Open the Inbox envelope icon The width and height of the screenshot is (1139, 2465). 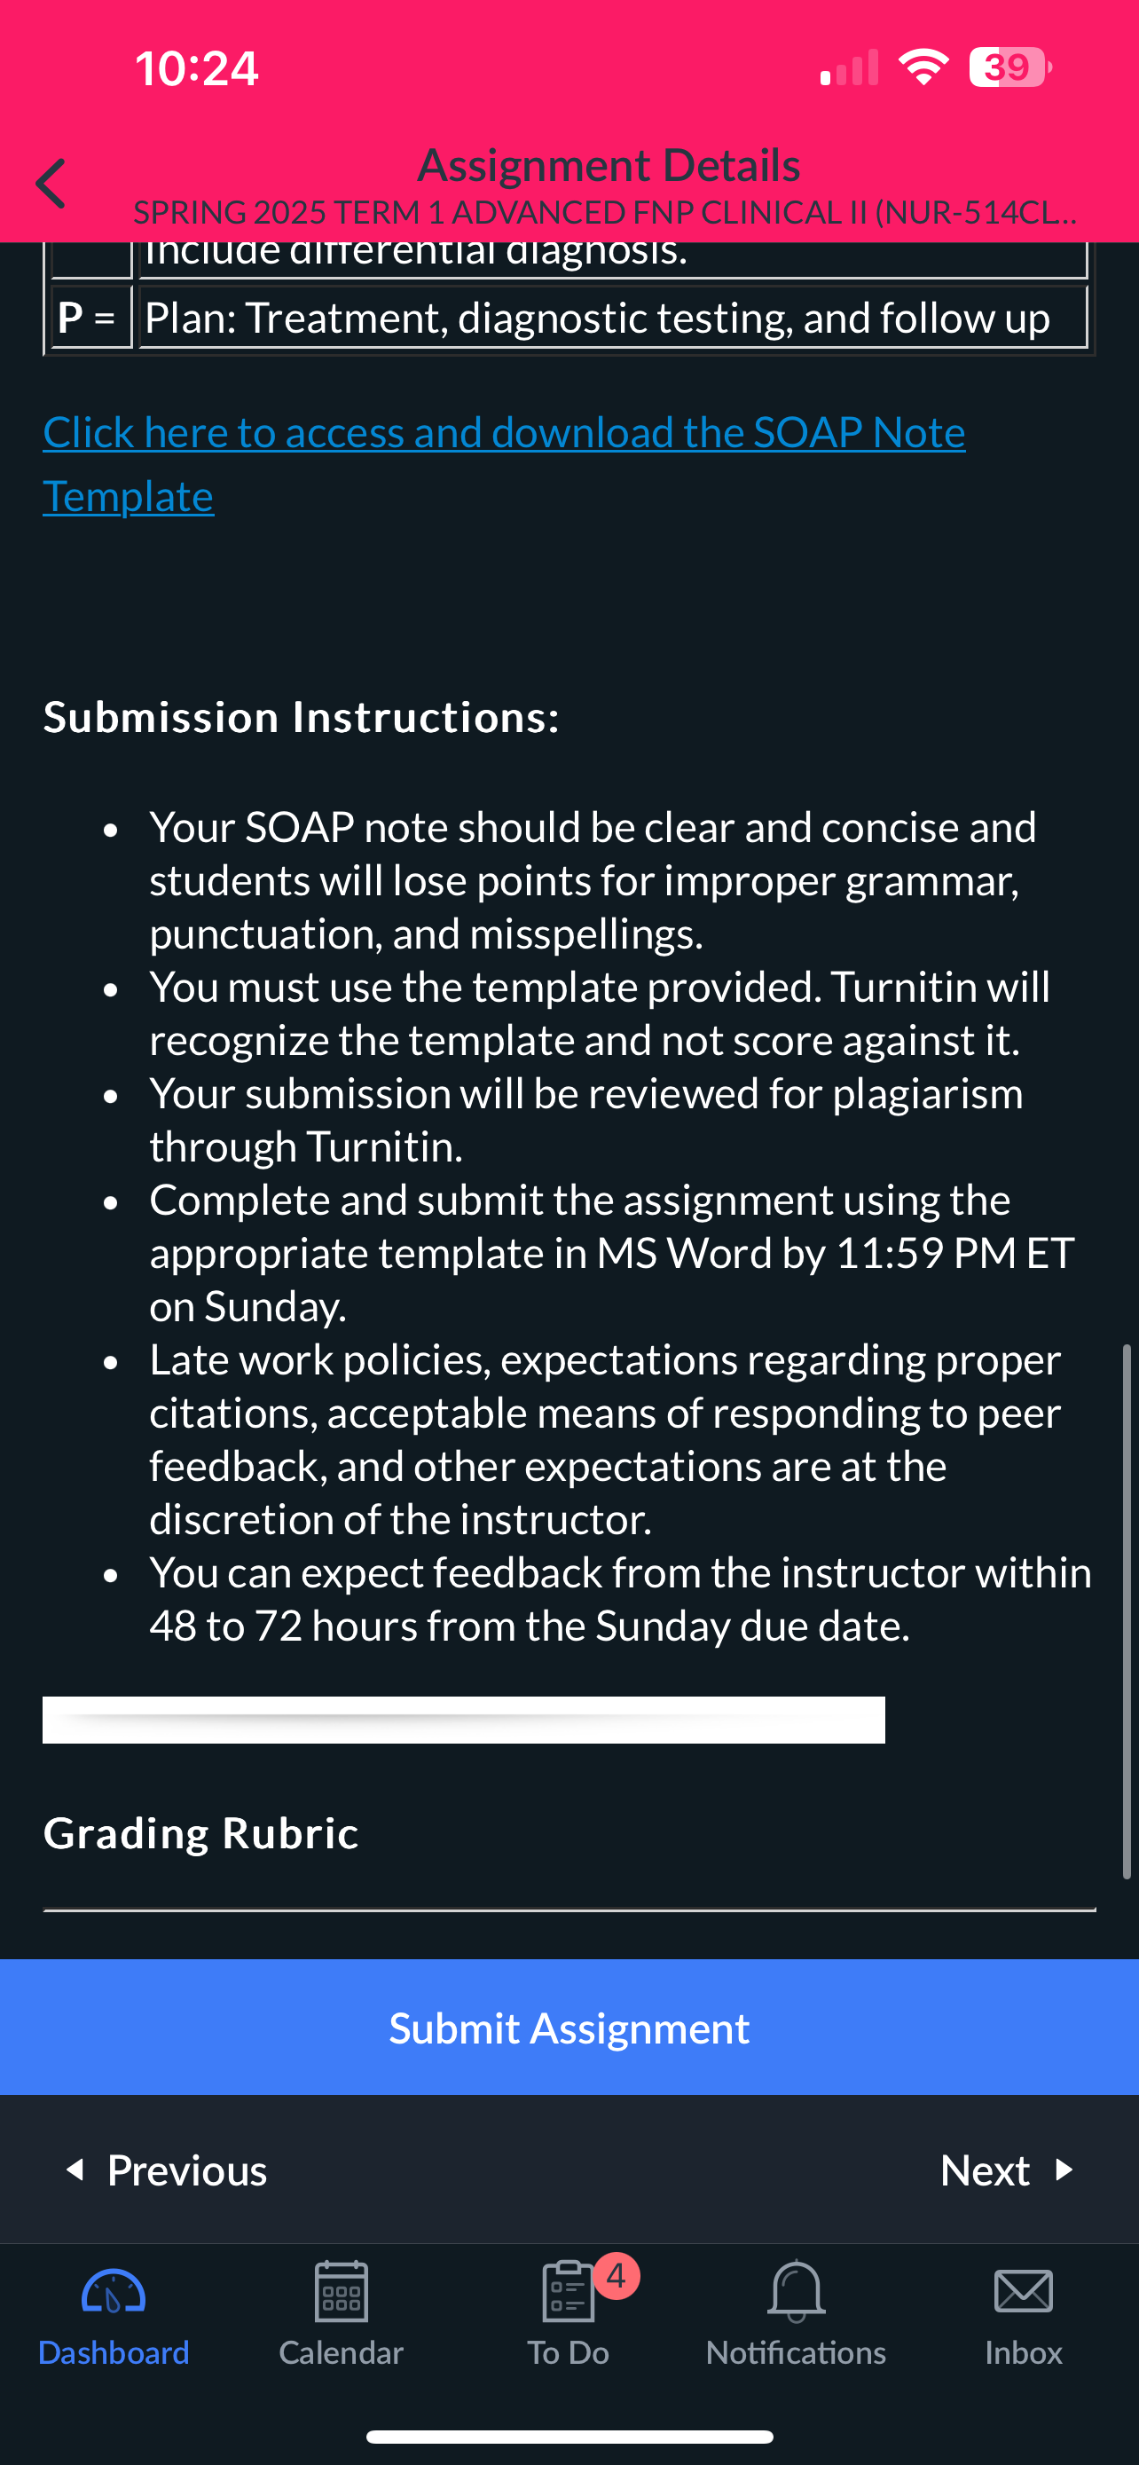[x=1024, y=2292]
